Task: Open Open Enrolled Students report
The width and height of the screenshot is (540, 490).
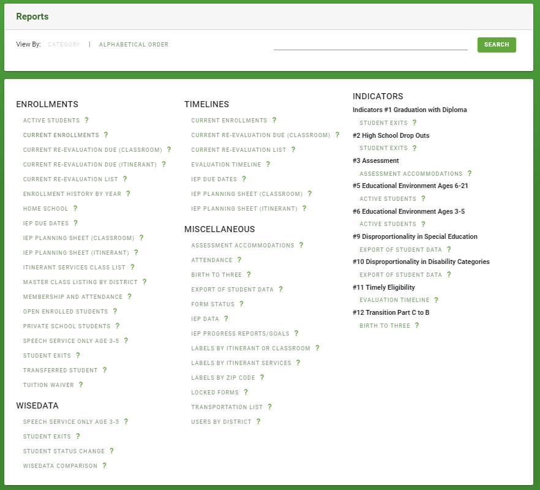Action: pyautogui.click(x=66, y=312)
